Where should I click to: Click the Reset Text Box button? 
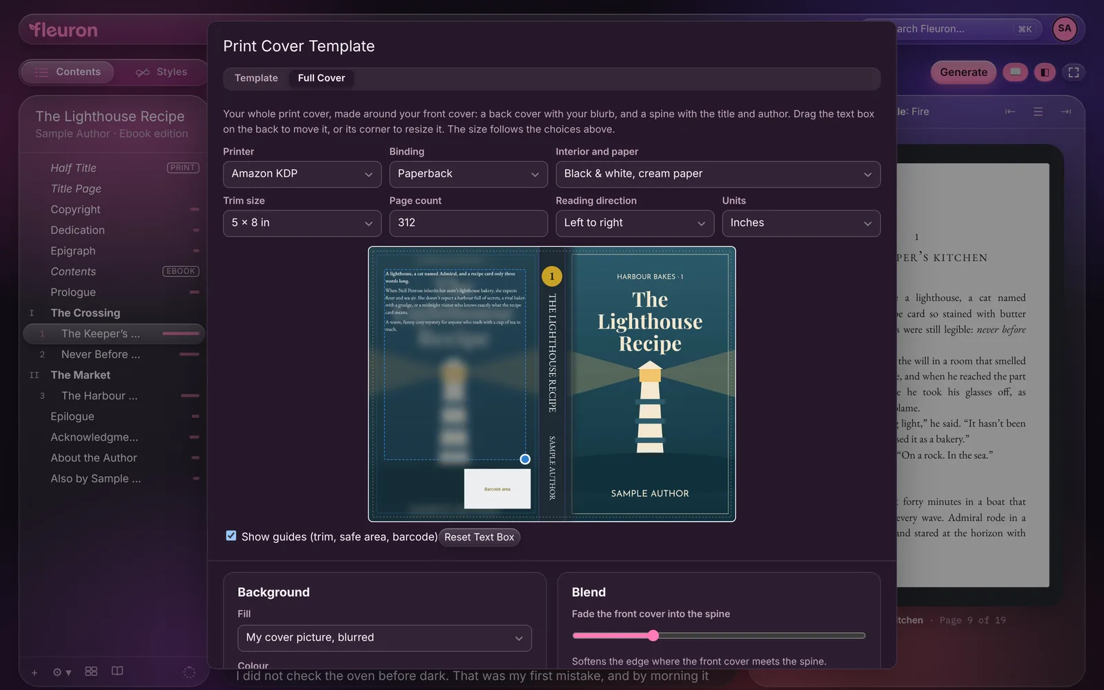pos(480,537)
